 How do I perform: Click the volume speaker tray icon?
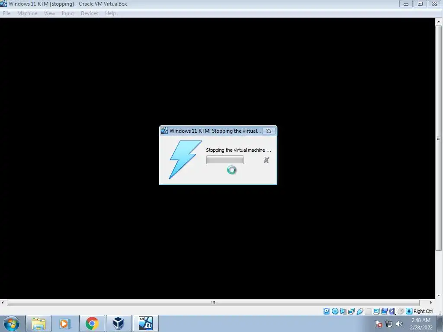click(399, 324)
